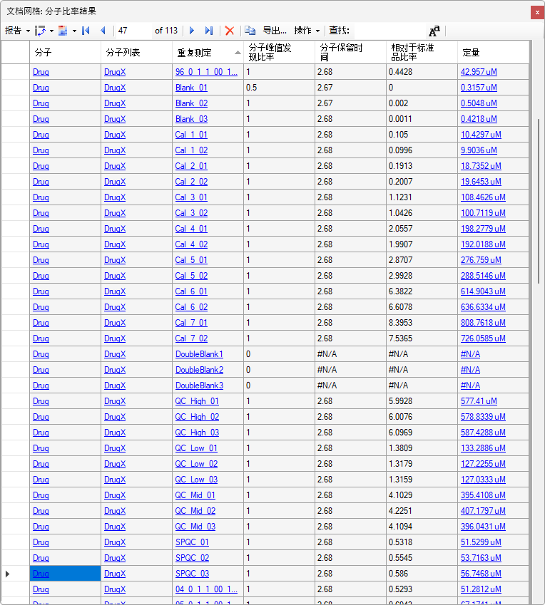Close the 文档网格 window

click(x=536, y=12)
